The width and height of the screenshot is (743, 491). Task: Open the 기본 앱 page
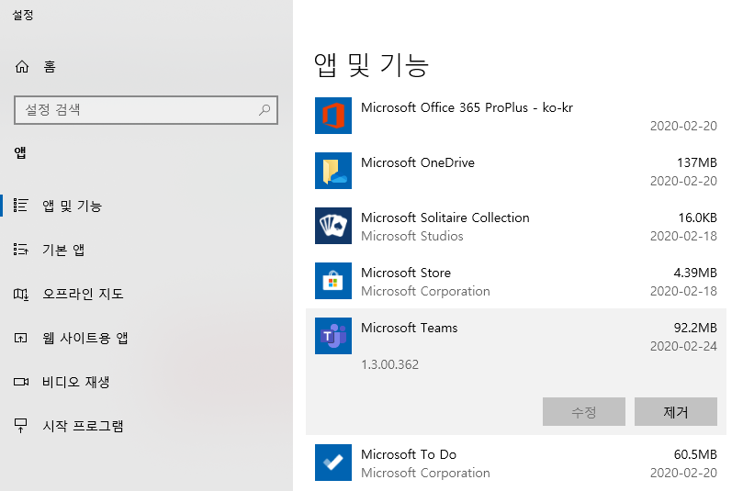63,250
